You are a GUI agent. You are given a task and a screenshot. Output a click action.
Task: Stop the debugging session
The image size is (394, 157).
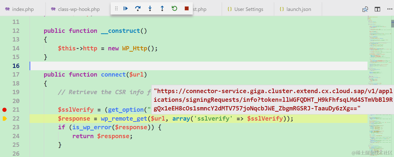187,9
